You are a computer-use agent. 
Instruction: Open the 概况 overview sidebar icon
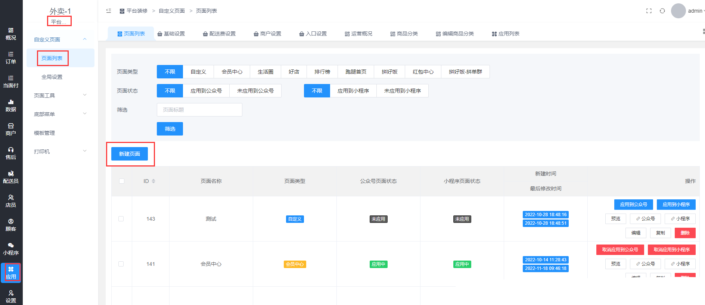(x=11, y=34)
